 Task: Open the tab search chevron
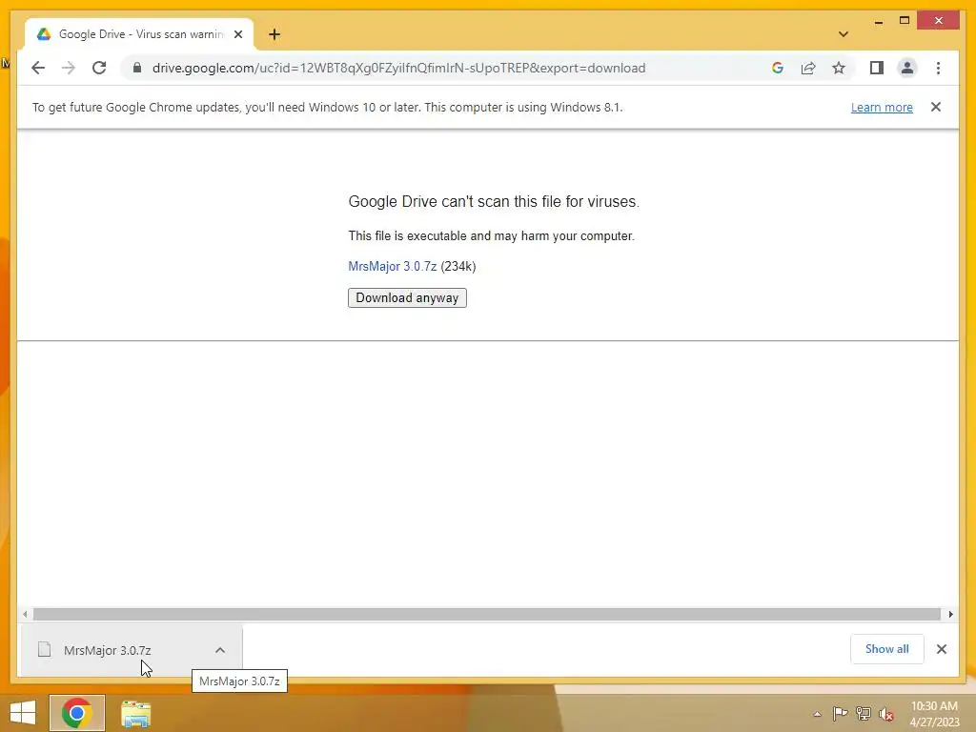[x=843, y=34]
